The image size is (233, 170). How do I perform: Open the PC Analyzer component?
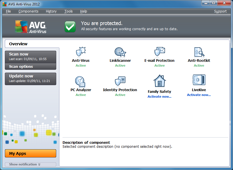(x=81, y=81)
